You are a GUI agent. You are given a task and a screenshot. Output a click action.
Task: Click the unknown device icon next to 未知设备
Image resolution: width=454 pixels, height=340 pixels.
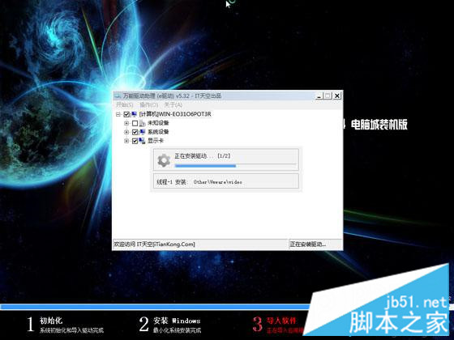(142, 123)
